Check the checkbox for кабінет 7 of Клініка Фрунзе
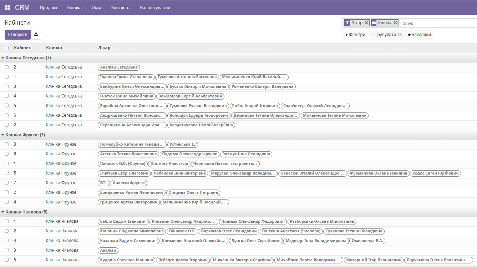Image resolution: width=477 pixels, height=267 pixels. (x=6, y=182)
